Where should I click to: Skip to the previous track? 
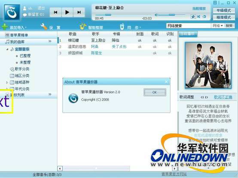click(x=55, y=12)
